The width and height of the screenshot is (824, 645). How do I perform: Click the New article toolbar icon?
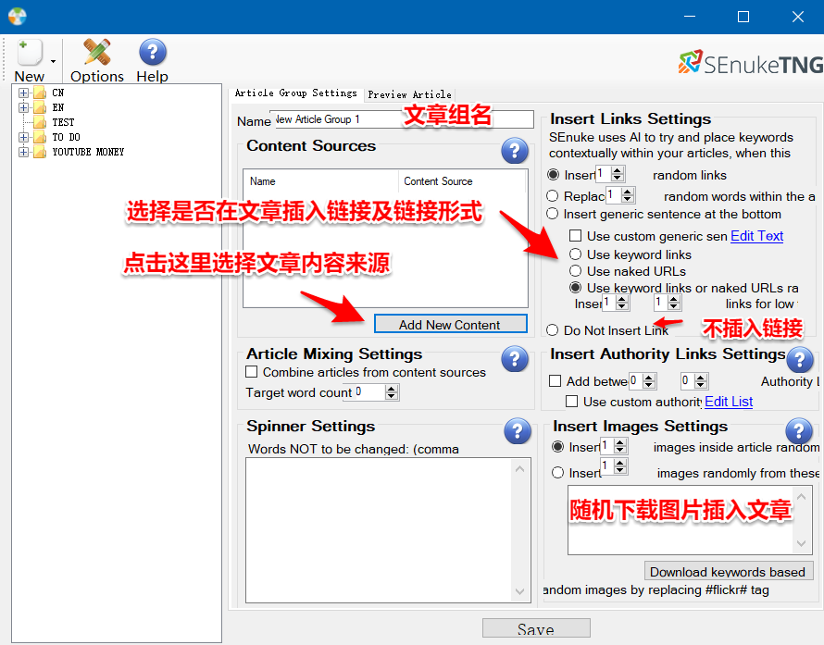[30, 52]
